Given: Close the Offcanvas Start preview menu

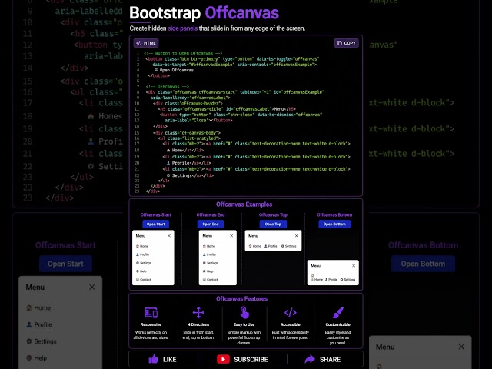Looking at the screenshot, I should [169, 236].
